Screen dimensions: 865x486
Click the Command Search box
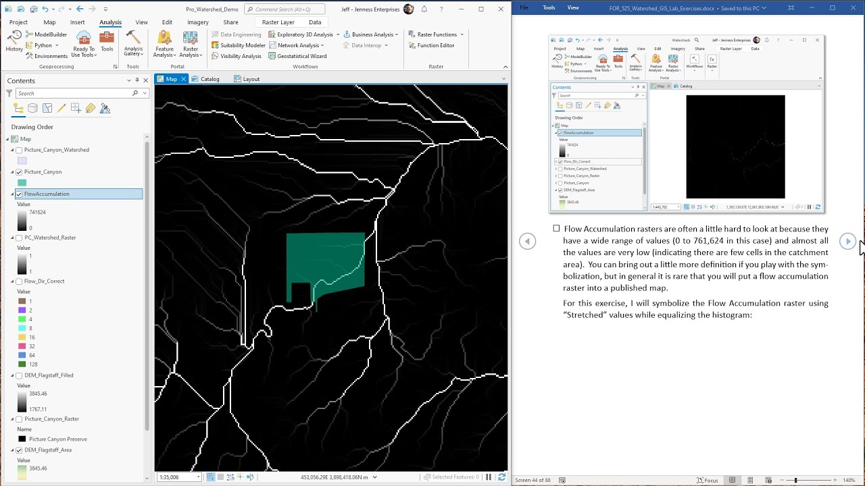pyautogui.click(x=284, y=9)
